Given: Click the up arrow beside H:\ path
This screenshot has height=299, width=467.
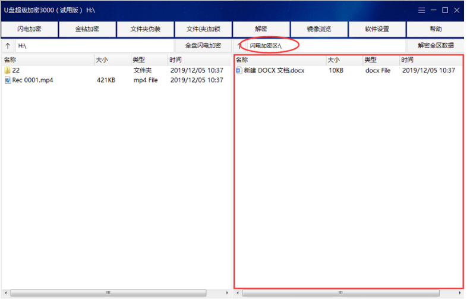Looking at the screenshot, I should [7, 46].
